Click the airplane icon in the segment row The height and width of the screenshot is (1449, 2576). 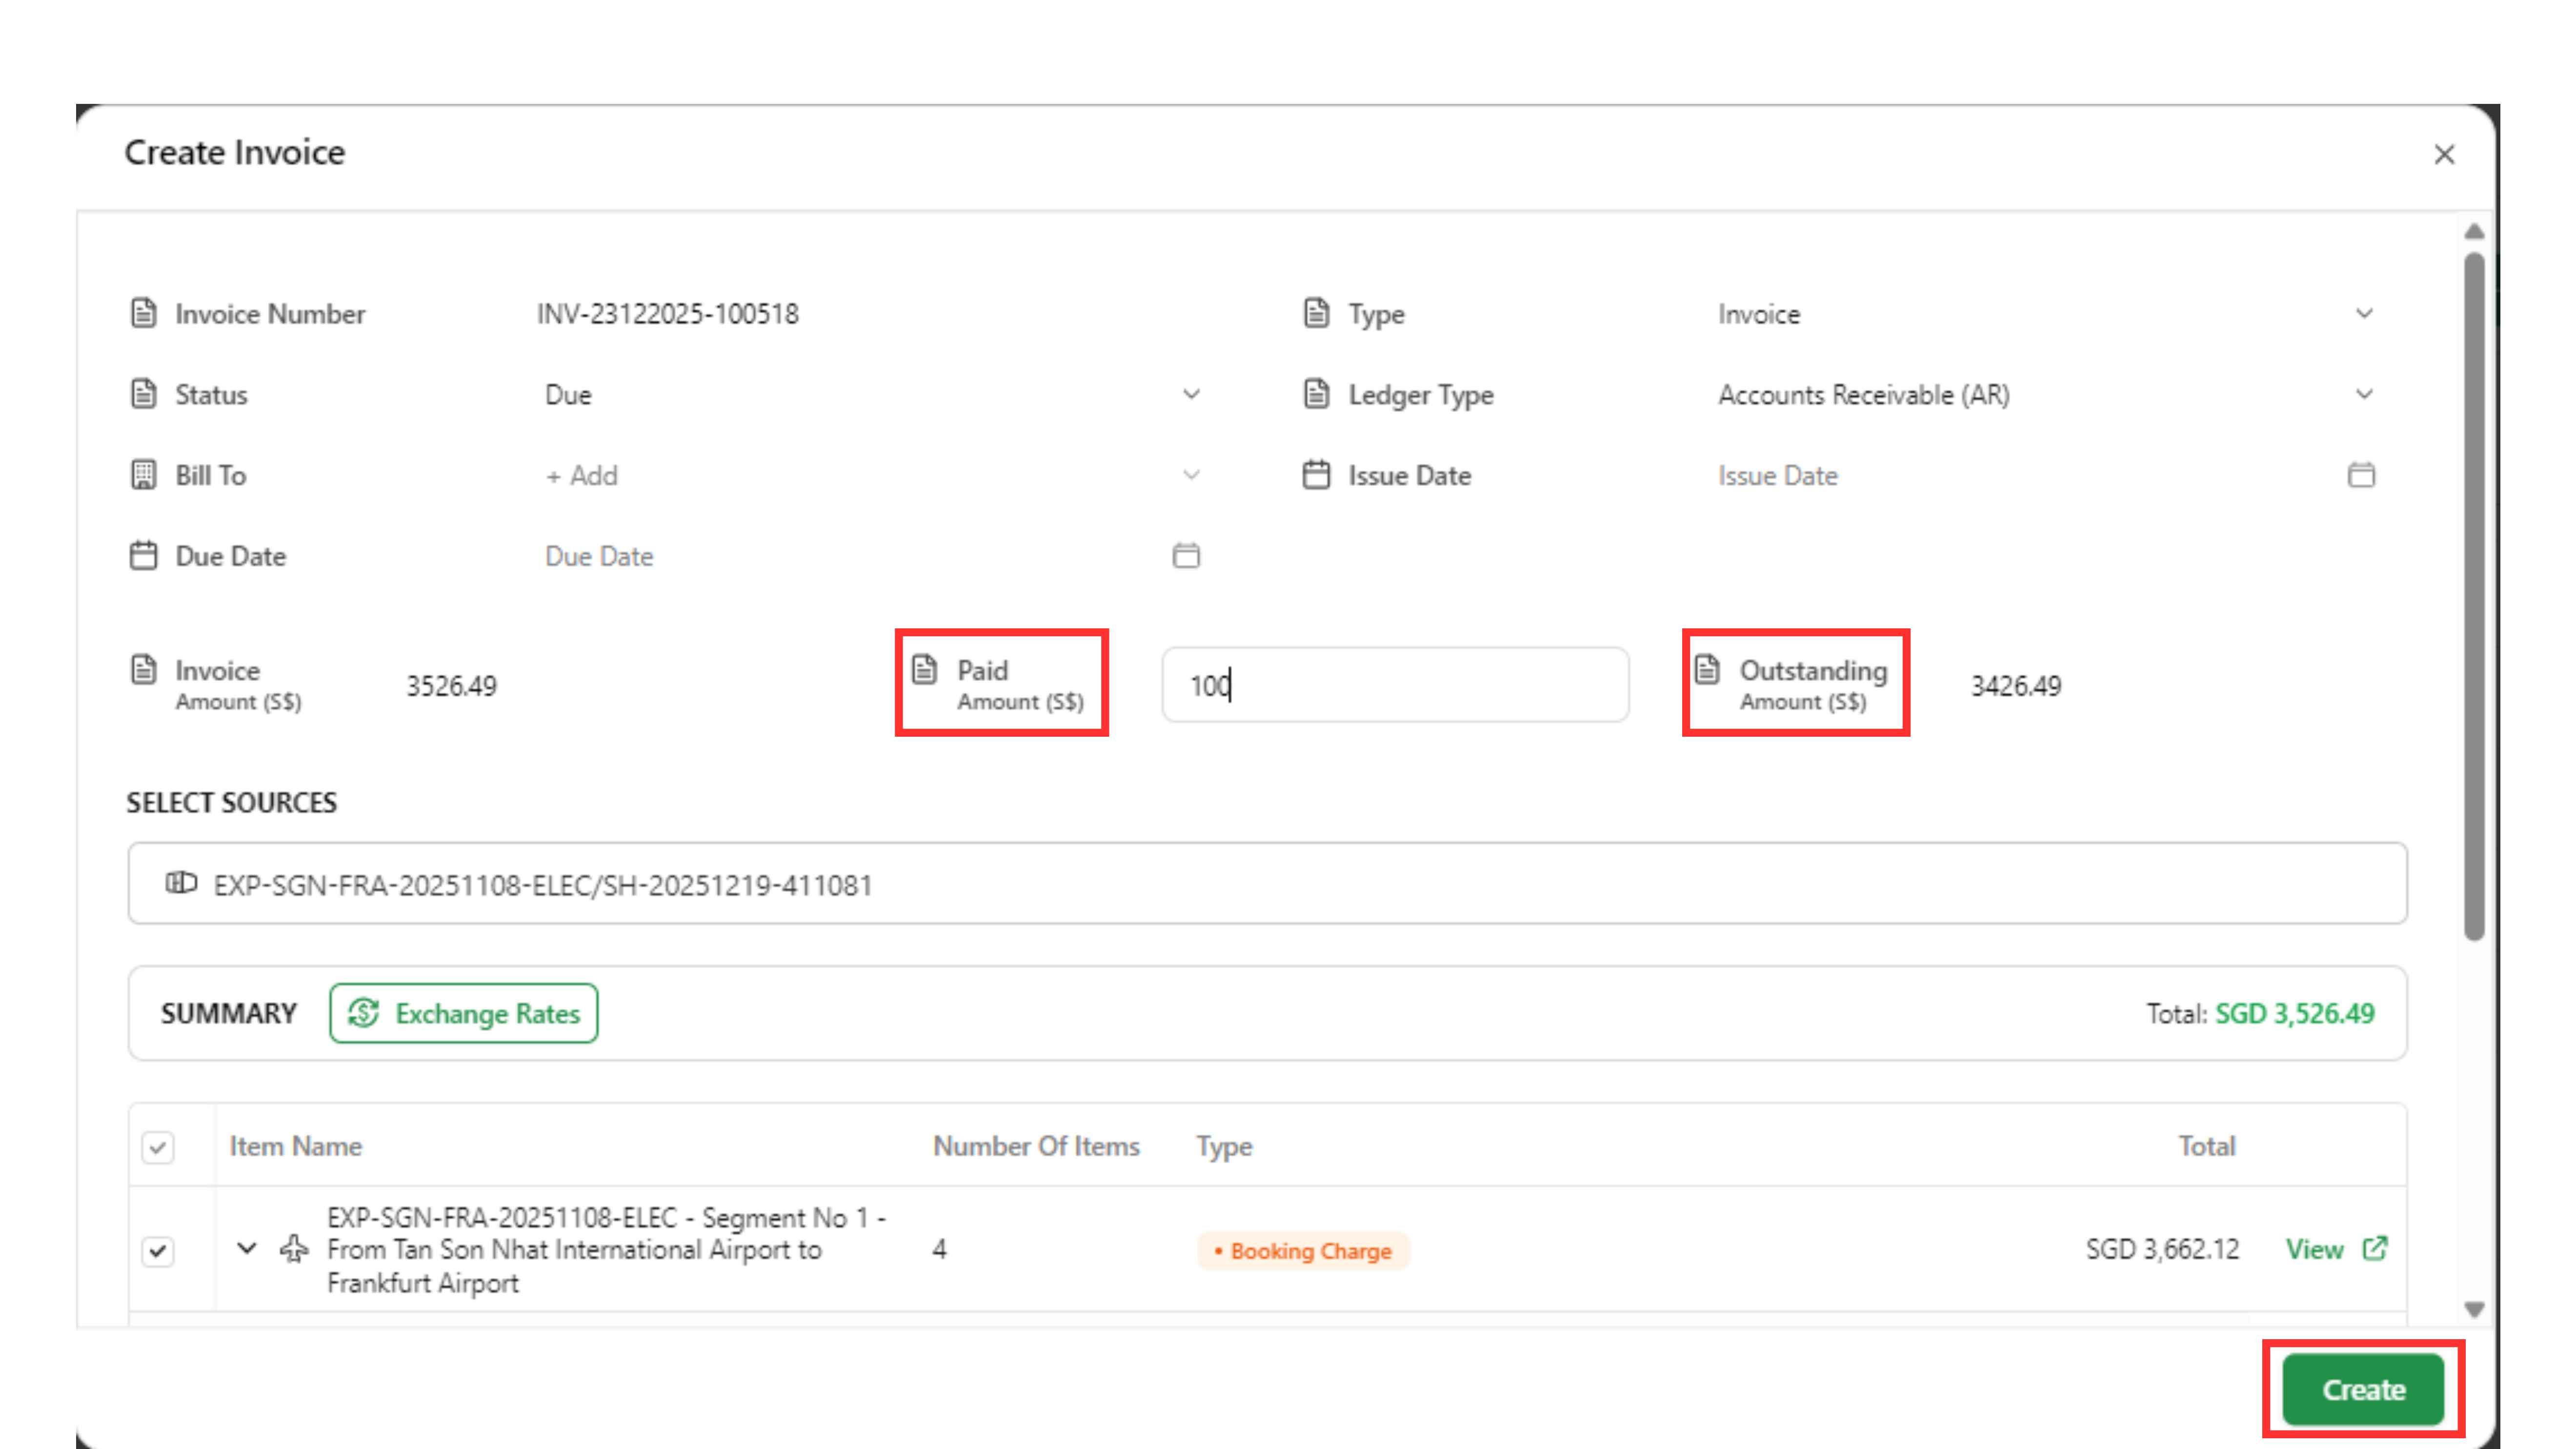click(x=293, y=1249)
